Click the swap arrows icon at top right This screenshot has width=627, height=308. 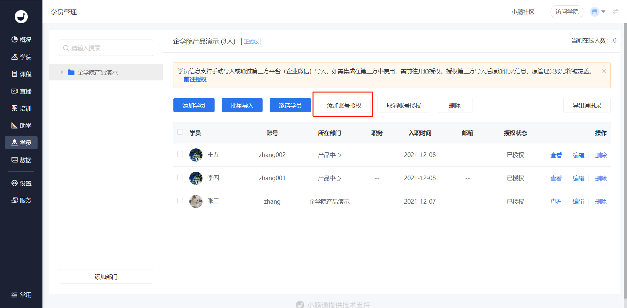pyautogui.click(x=616, y=12)
